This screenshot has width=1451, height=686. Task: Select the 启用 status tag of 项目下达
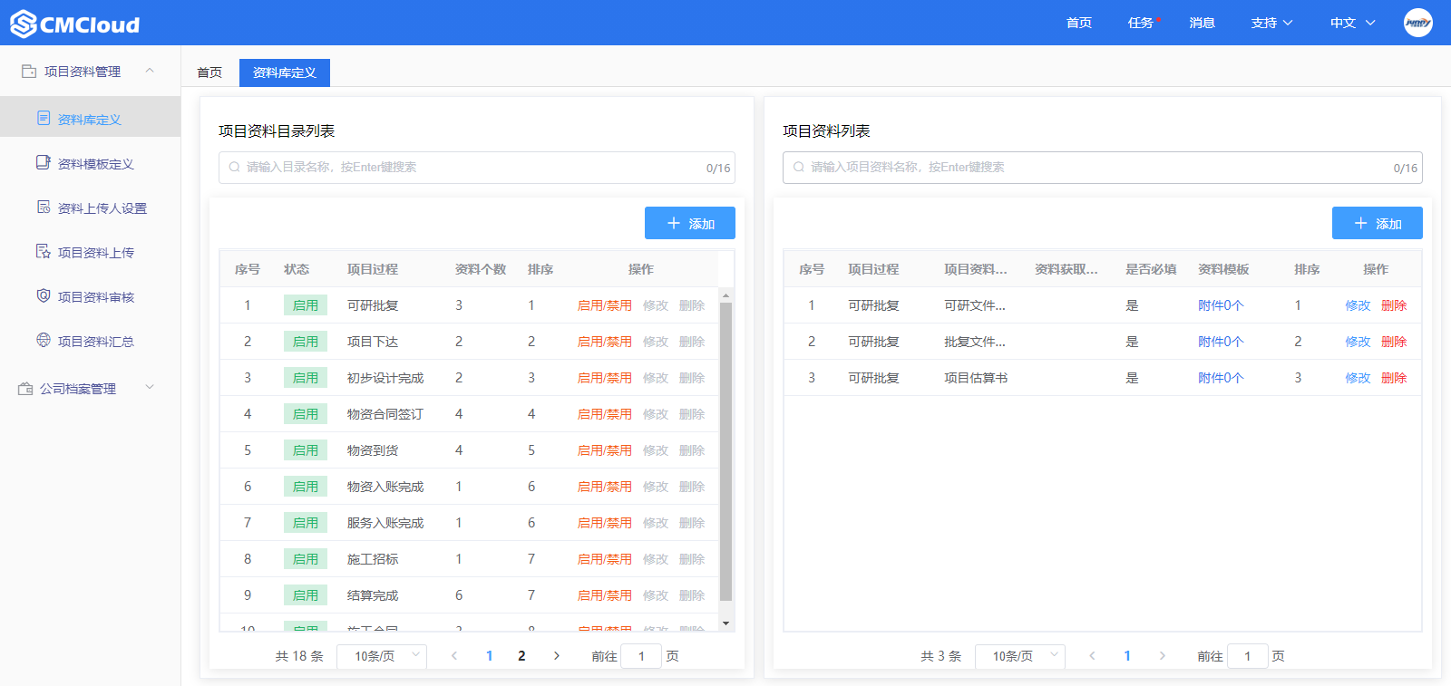[306, 342]
